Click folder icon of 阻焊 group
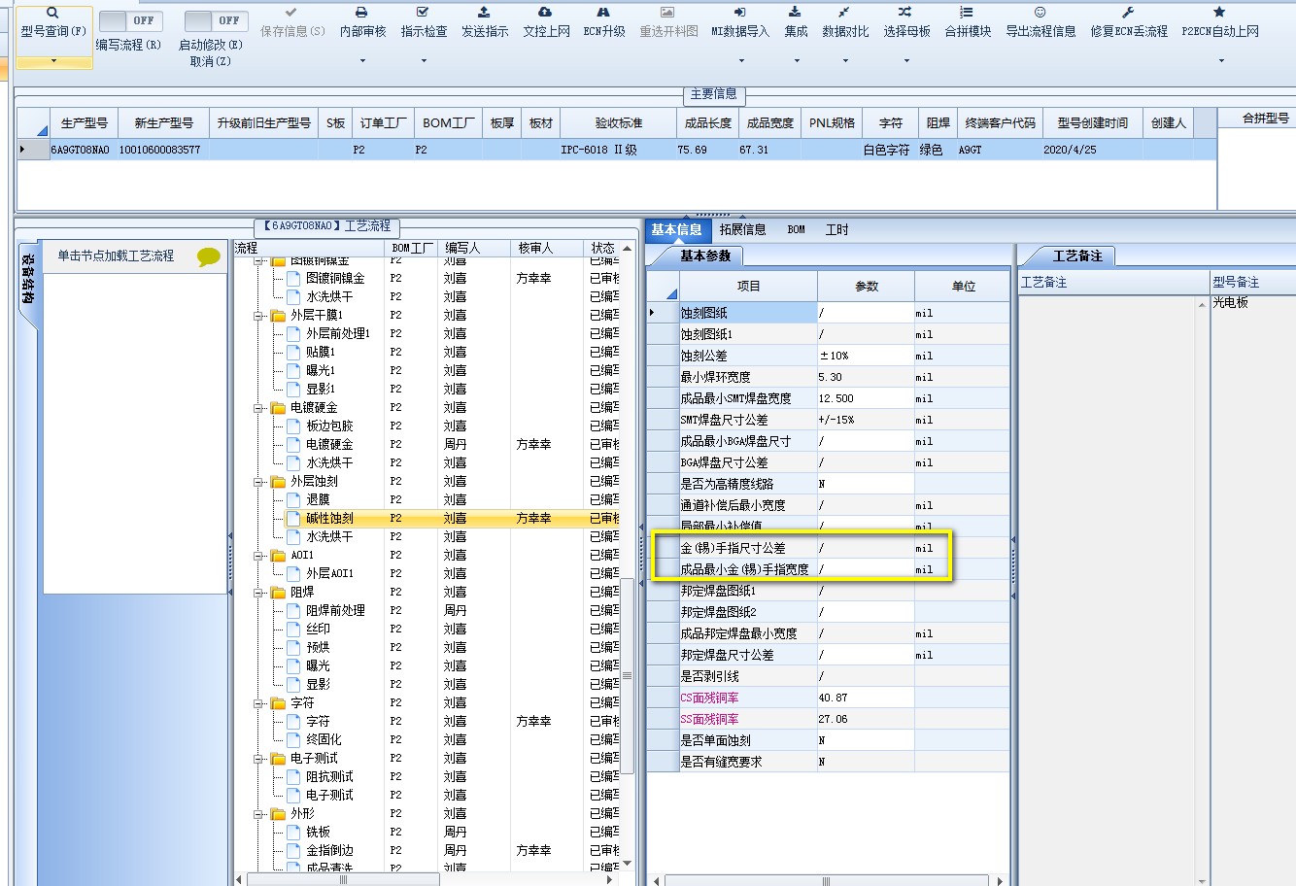 point(278,593)
